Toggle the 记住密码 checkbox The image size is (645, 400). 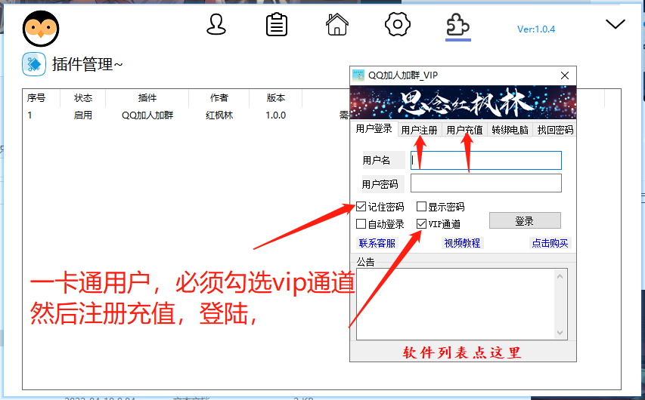[361, 207]
